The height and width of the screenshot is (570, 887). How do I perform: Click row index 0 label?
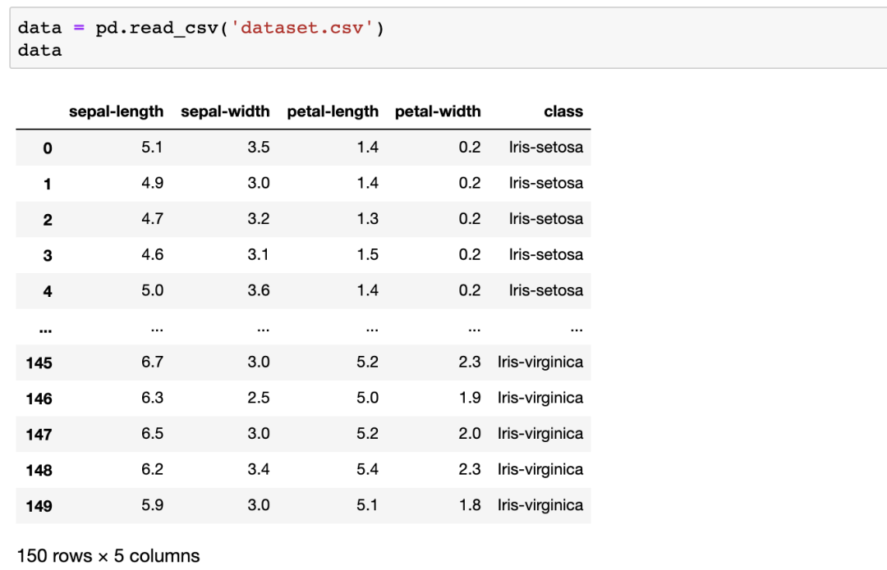48,148
